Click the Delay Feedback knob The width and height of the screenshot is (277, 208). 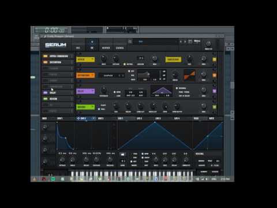pos(104,90)
